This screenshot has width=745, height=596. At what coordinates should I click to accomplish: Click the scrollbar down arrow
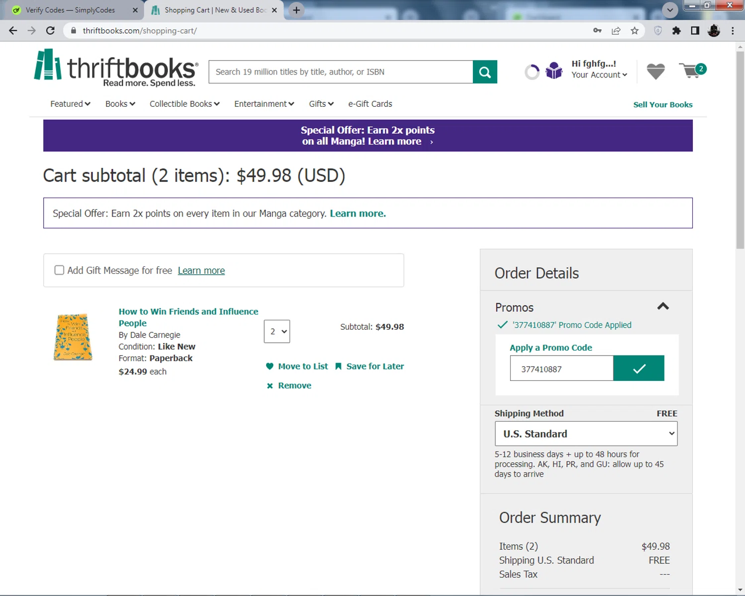(740, 590)
